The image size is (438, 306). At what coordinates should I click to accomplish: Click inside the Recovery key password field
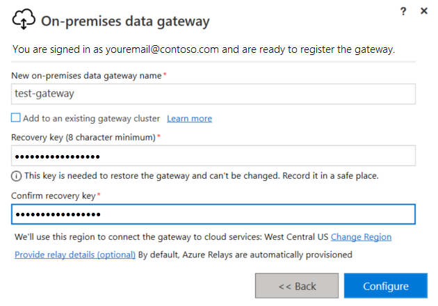point(213,156)
